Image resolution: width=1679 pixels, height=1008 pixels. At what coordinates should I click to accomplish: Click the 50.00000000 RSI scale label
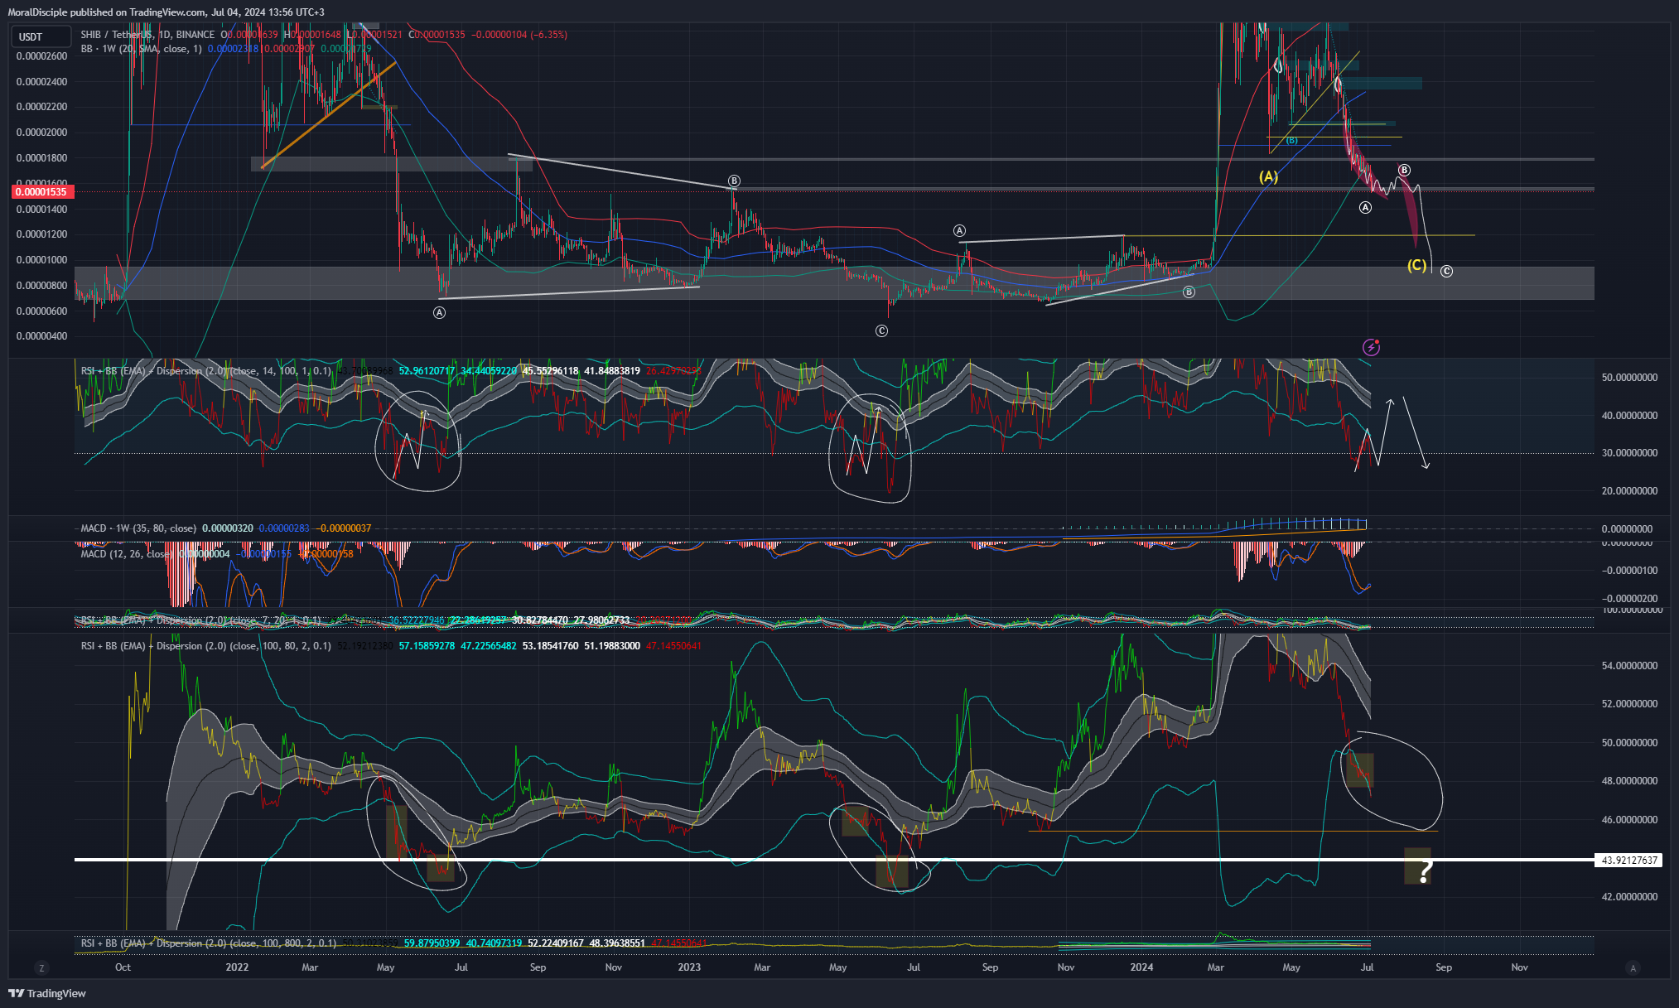pyautogui.click(x=1629, y=378)
